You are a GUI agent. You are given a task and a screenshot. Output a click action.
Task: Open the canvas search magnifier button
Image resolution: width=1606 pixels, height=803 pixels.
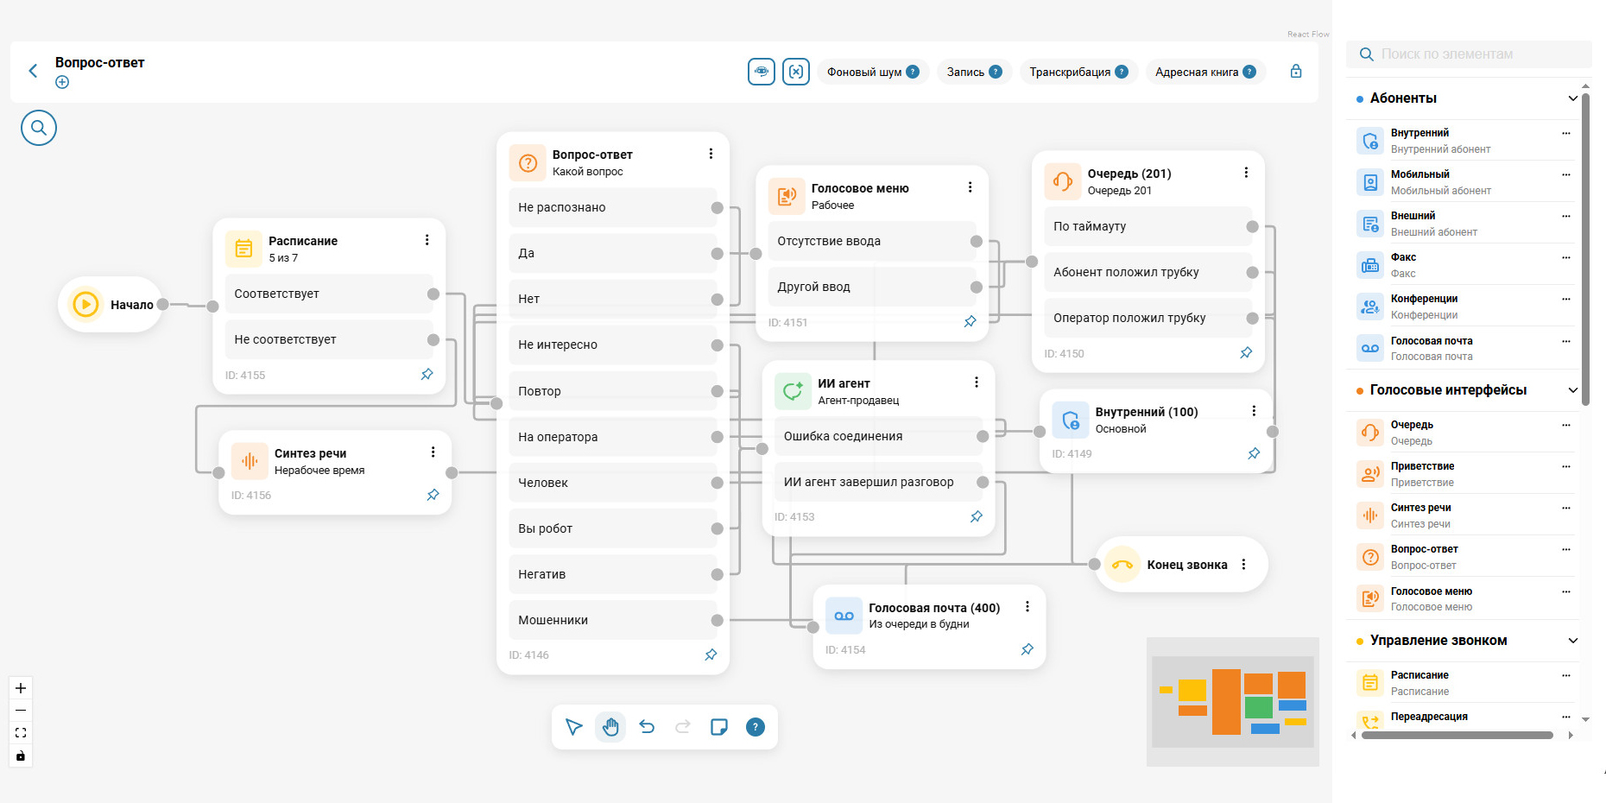39,128
